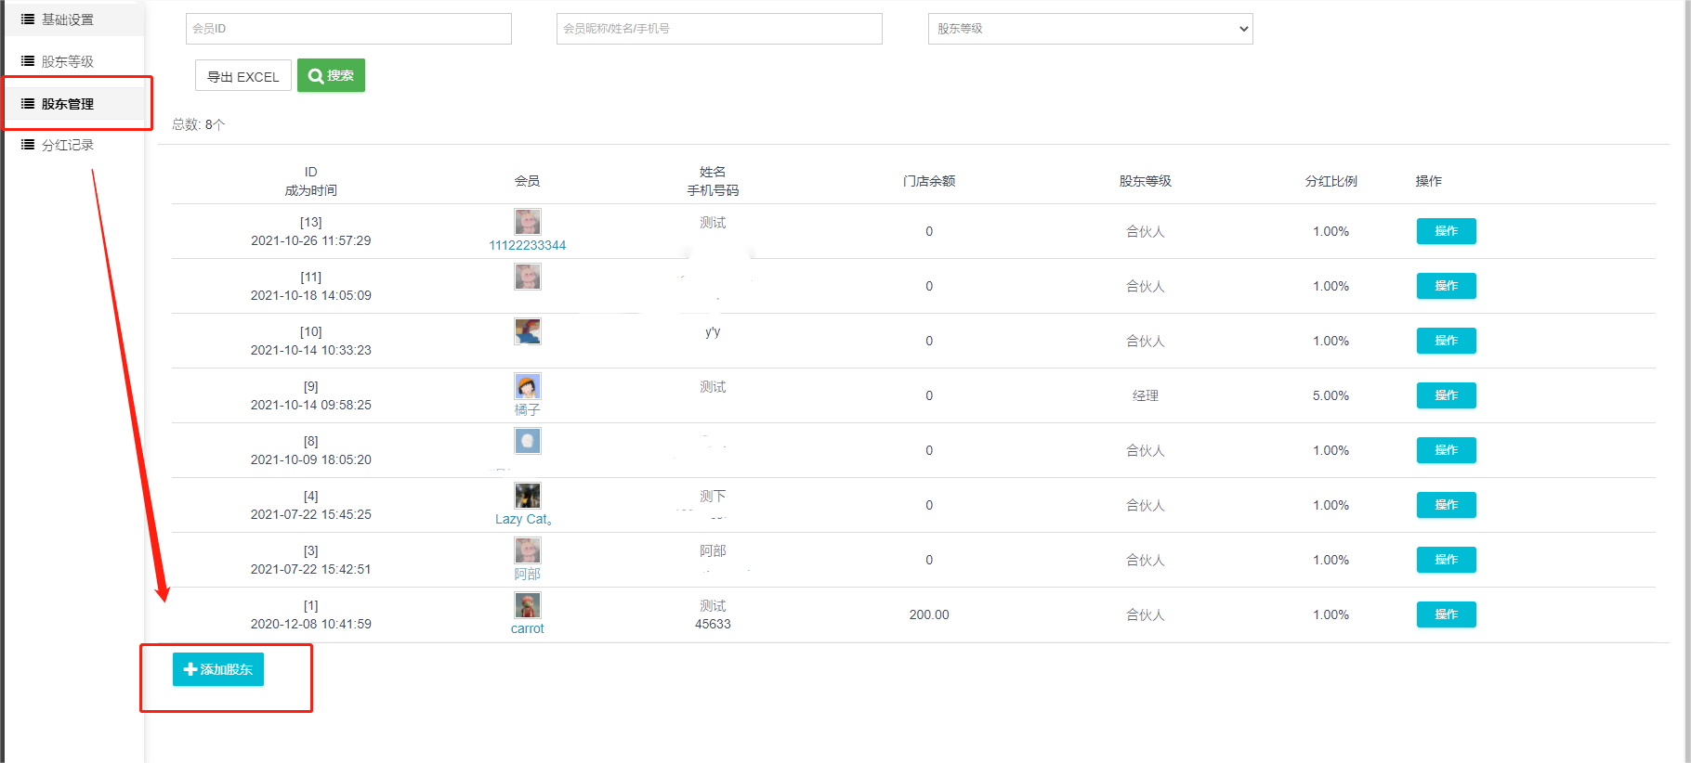Click the 股东管理 list icon in sidebar

click(28, 104)
